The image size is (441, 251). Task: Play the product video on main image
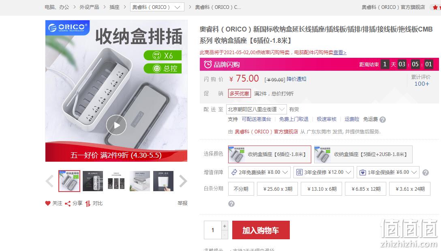[116, 125]
